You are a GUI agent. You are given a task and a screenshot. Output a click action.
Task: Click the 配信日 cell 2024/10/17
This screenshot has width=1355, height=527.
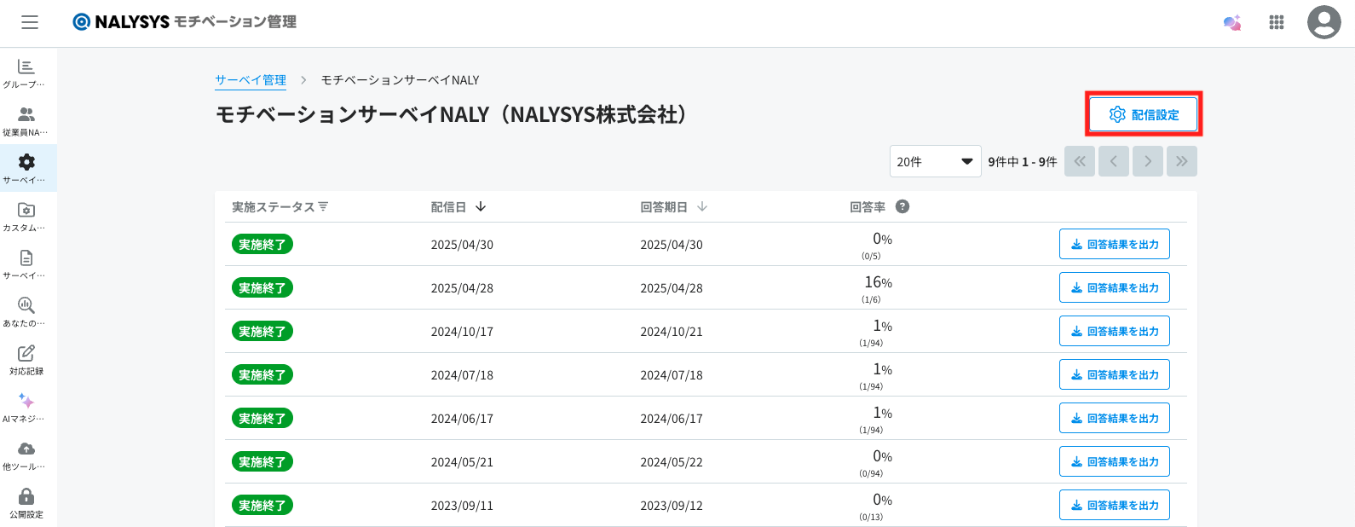462,332
